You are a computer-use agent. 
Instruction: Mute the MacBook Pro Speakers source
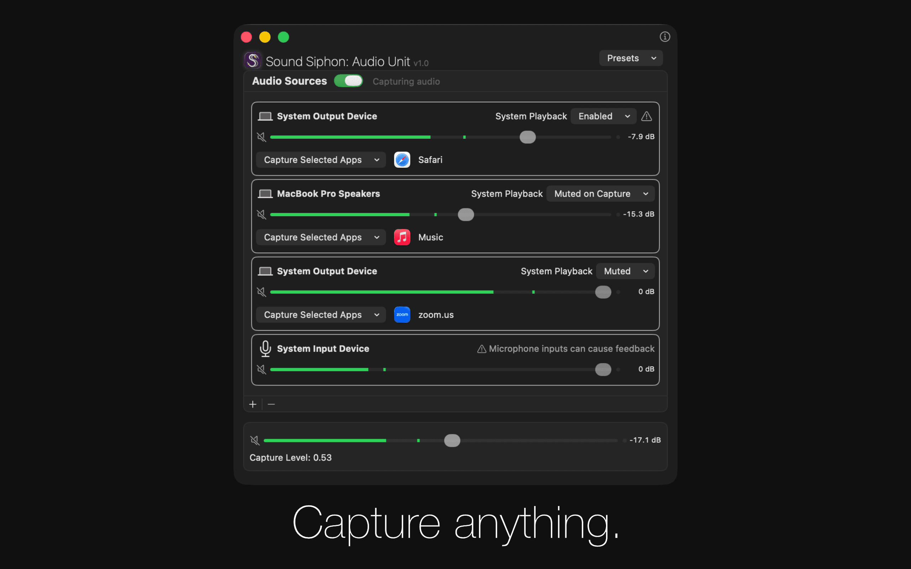click(262, 214)
